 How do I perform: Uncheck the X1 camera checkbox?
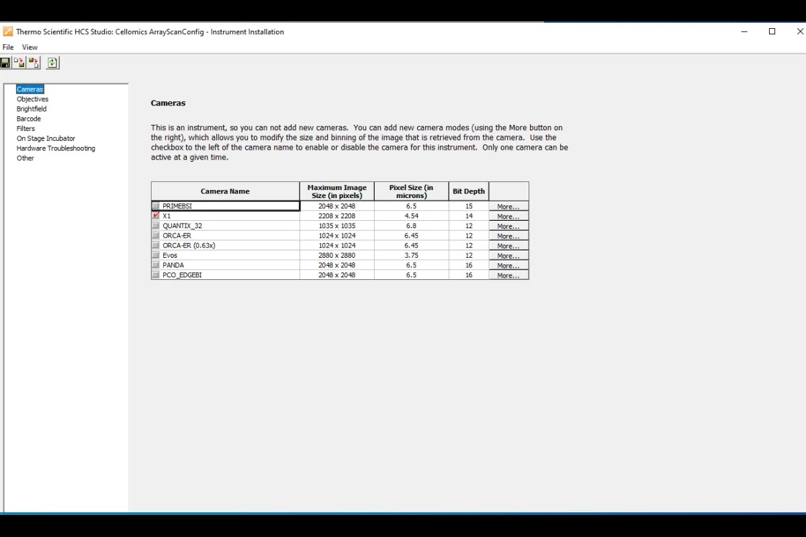click(156, 216)
